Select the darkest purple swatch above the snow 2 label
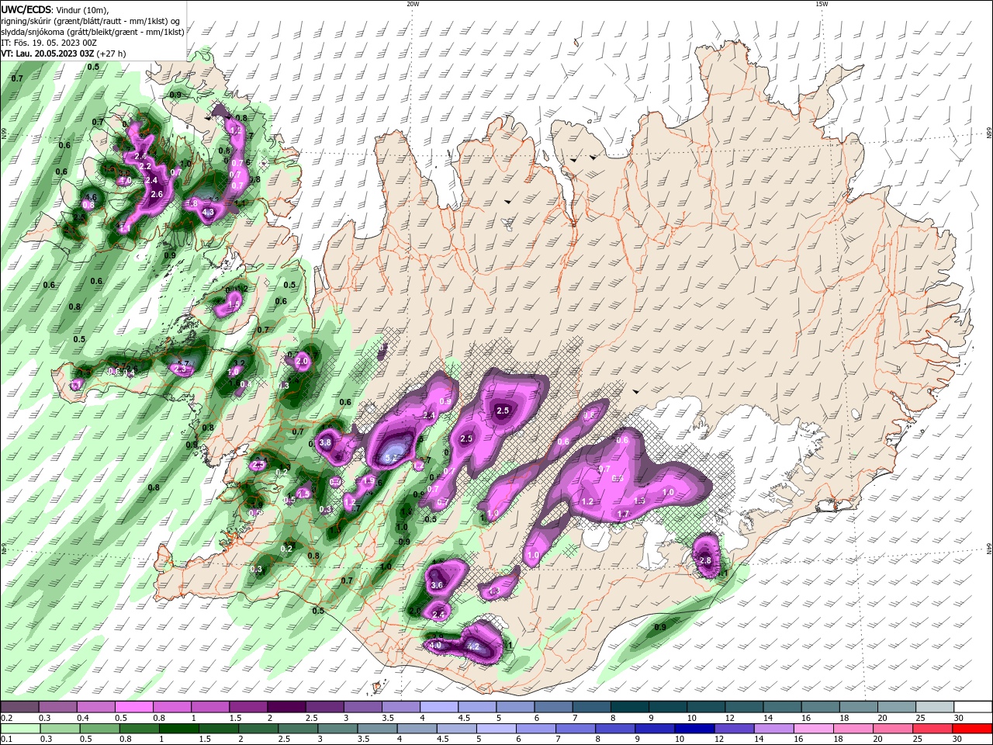This screenshot has height=745, width=993. [x=285, y=707]
